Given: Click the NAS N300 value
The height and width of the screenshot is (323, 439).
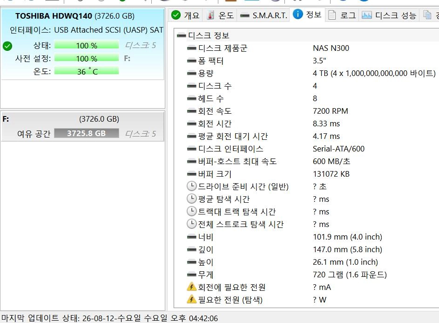Looking at the screenshot, I should [331, 48].
